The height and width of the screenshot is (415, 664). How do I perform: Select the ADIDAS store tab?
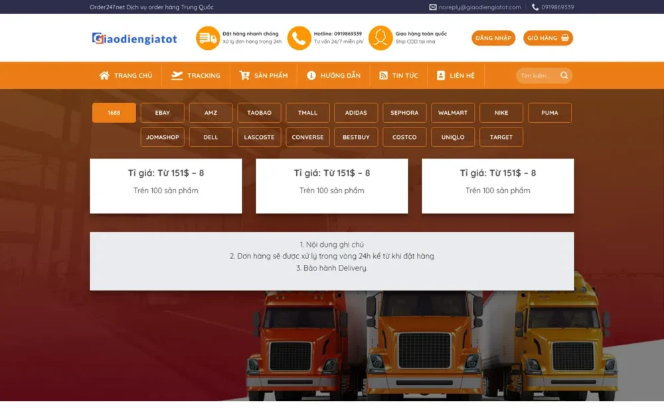pyautogui.click(x=356, y=113)
